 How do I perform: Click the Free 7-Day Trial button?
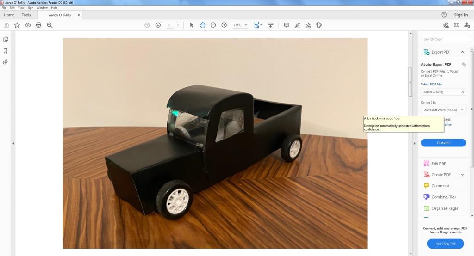point(445,244)
